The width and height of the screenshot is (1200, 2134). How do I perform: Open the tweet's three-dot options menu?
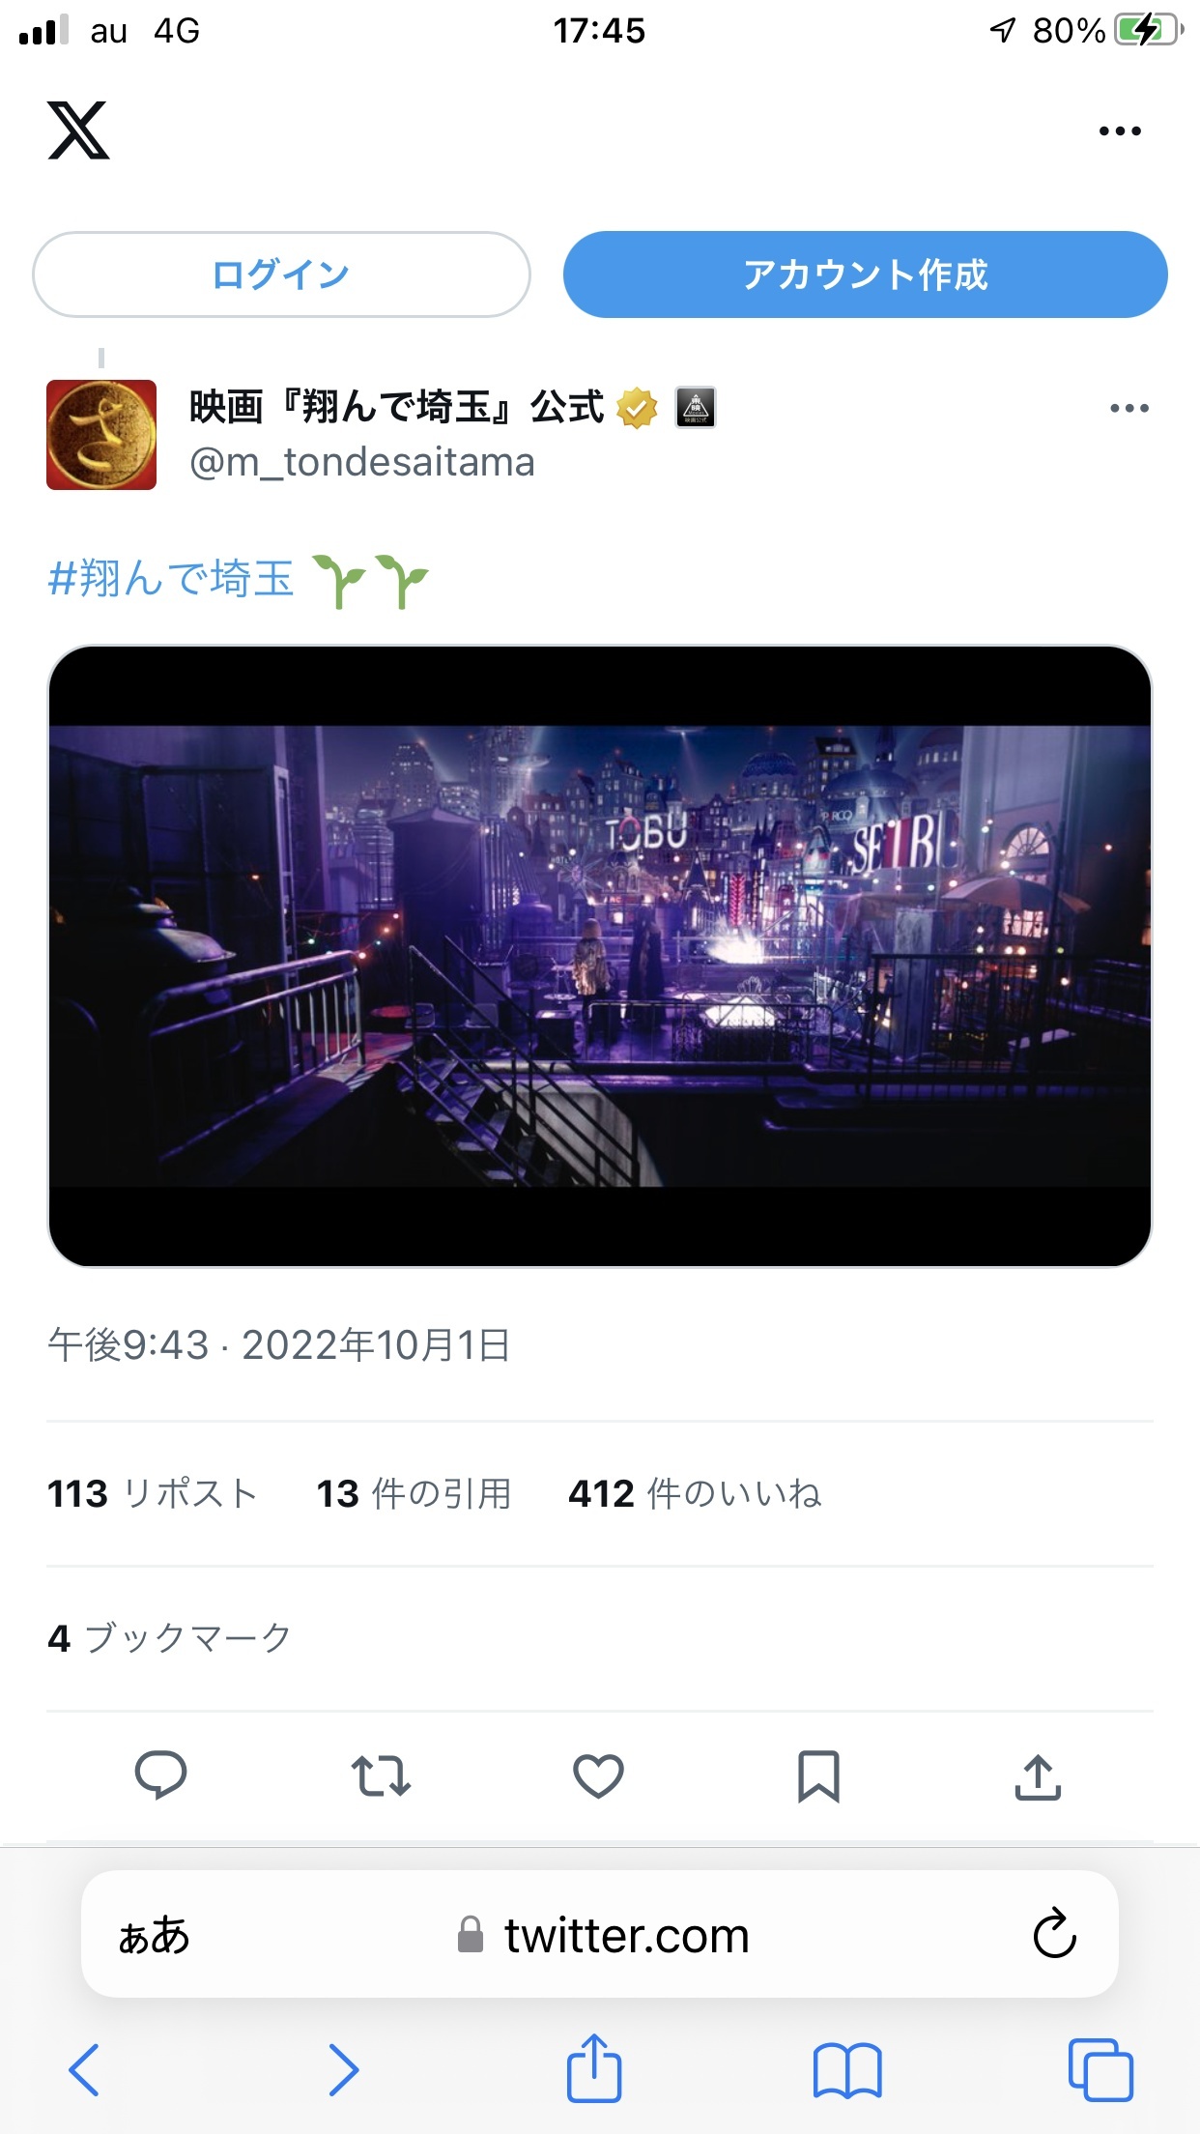pyautogui.click(x=1129, y=408)
